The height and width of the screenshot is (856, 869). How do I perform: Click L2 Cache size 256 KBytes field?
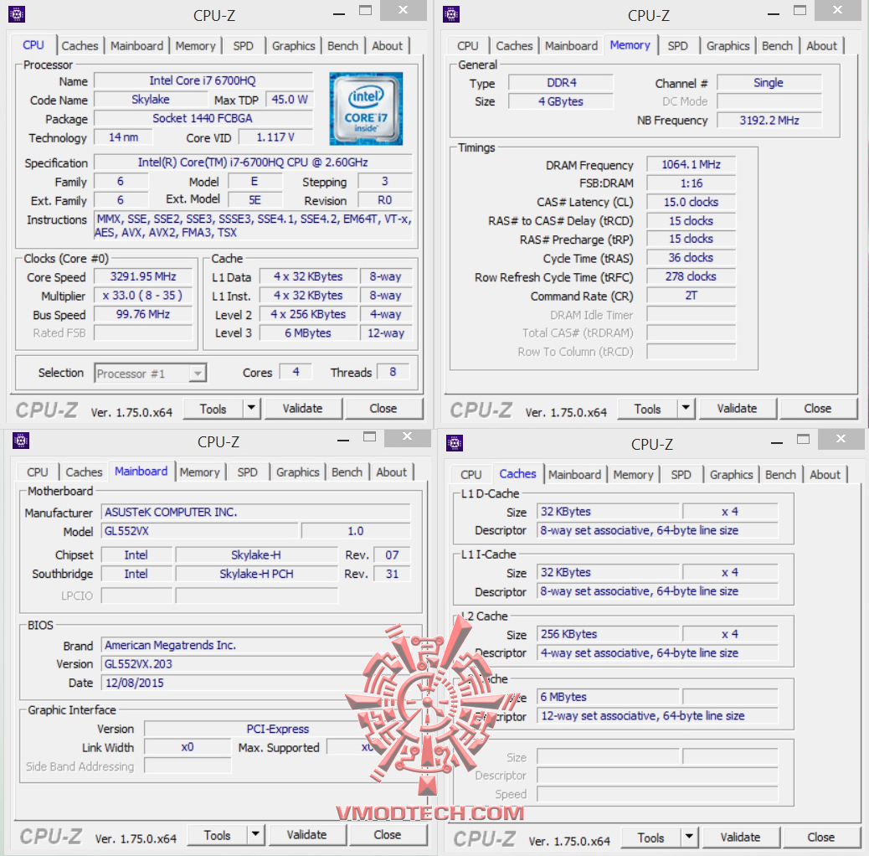608,634
